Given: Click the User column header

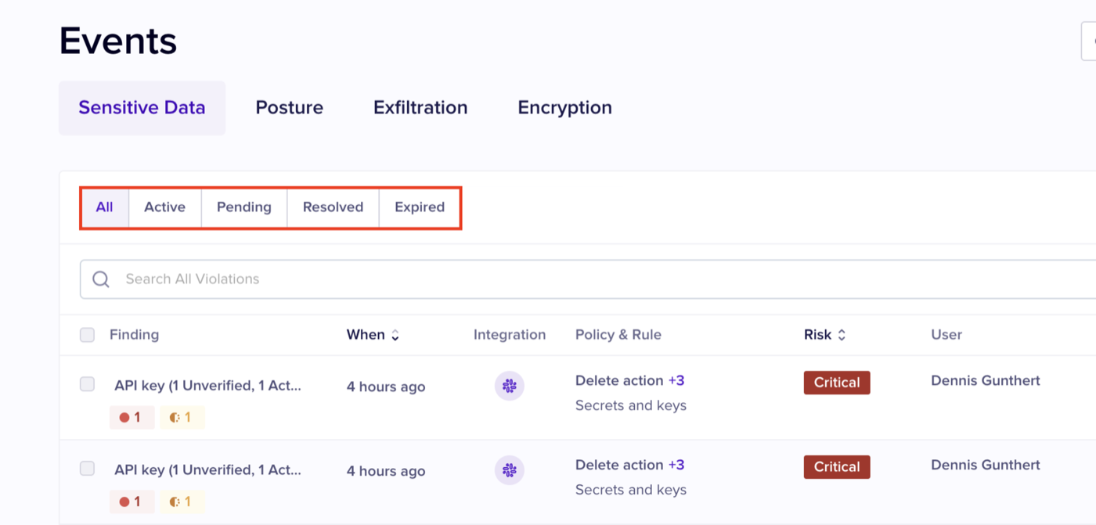Looking at the screenshot, I should click(x=946, y=335).
